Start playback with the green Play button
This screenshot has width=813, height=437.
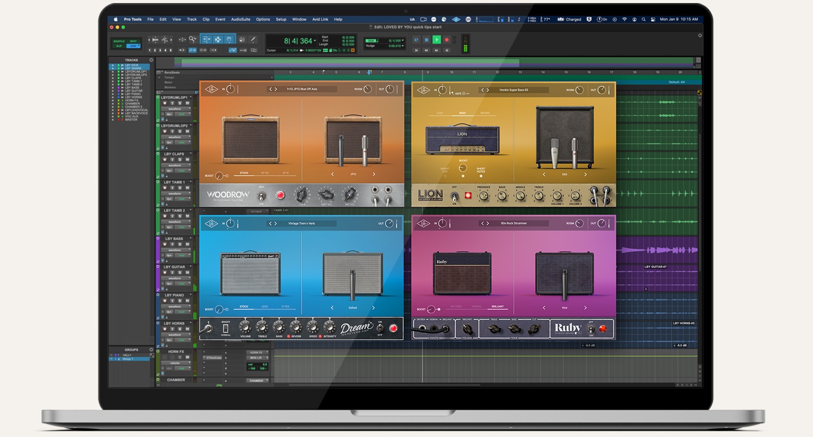437,40
